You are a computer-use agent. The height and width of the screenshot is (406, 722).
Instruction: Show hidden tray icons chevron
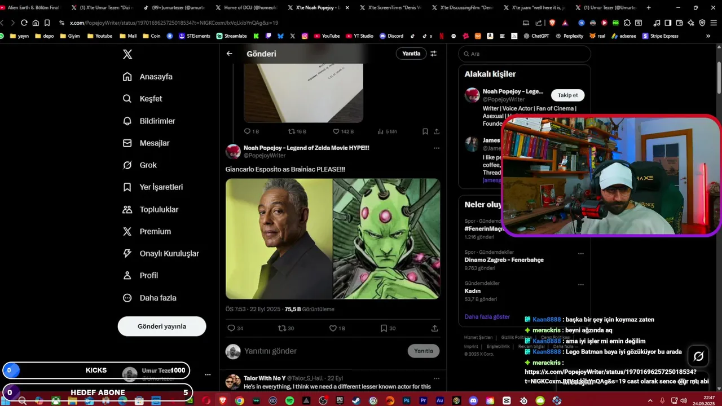(x=649, y=401)
